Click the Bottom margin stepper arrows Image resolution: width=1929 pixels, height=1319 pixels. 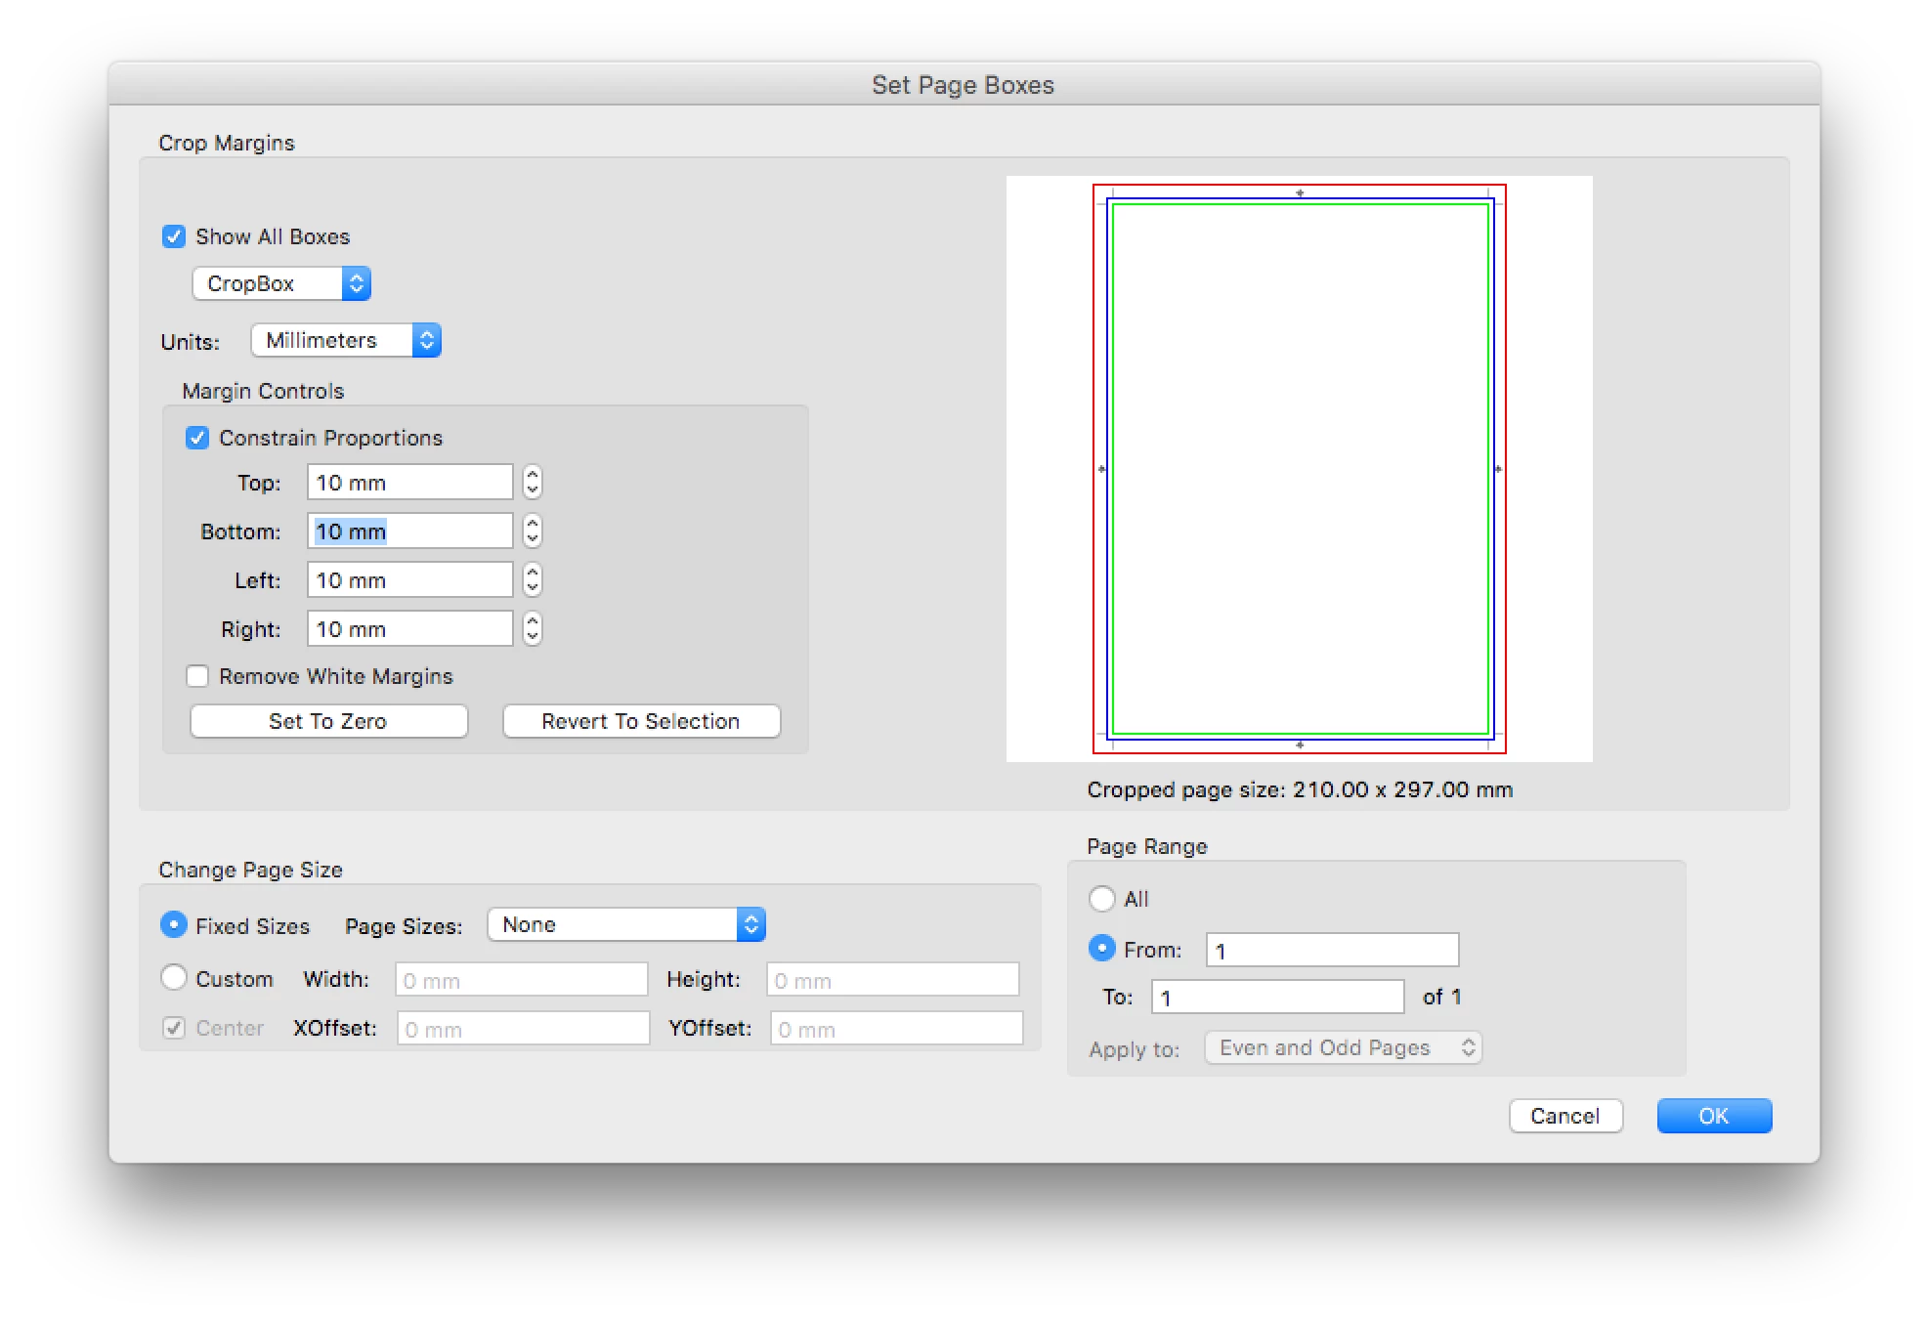click(532, 531)
